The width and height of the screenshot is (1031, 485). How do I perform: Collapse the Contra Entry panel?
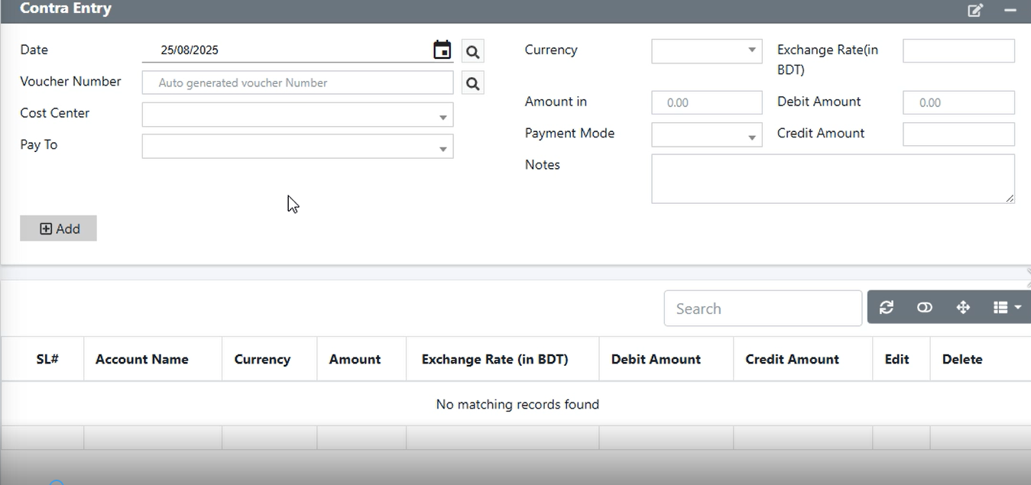click(1010, 11)
